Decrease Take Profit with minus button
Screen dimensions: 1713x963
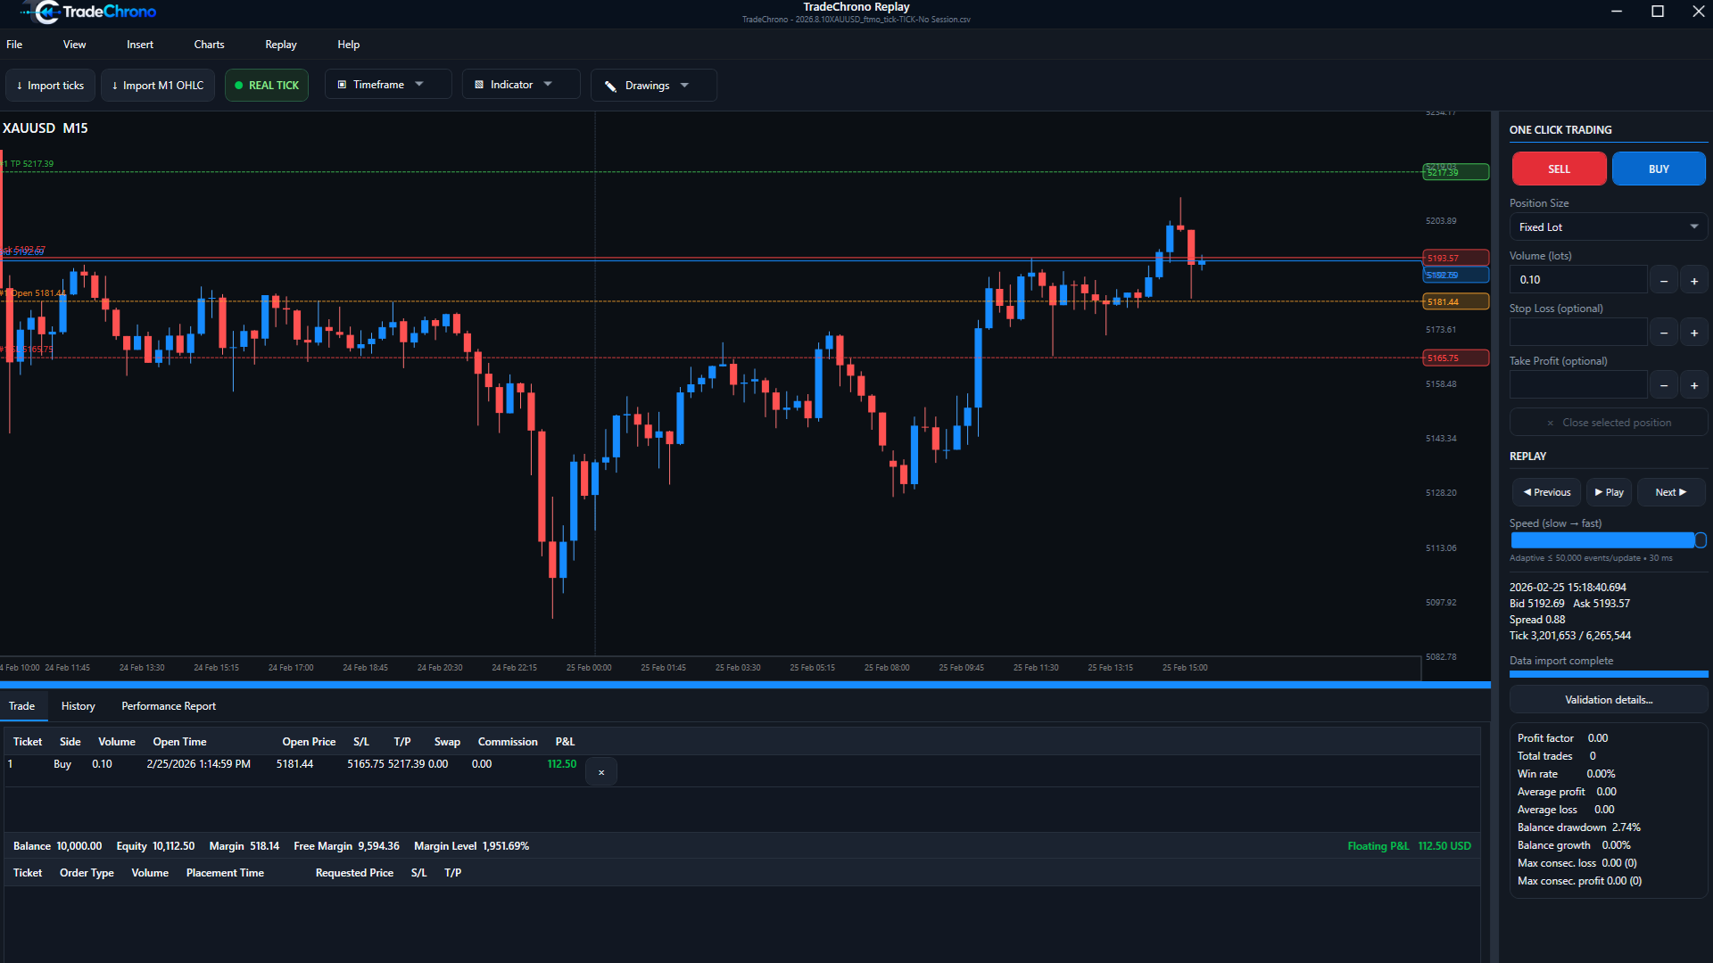click(1664, 386)
